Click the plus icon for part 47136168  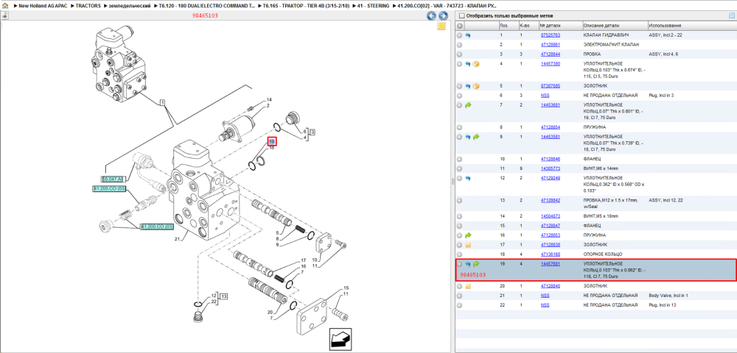460,254
